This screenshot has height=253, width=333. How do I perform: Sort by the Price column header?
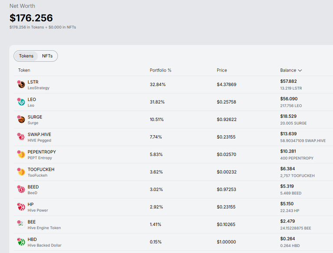(222, 70)
